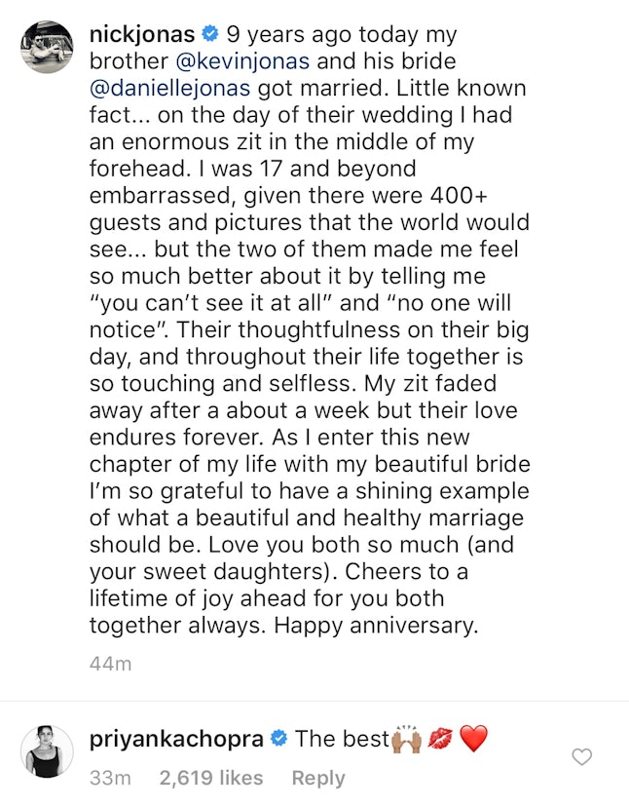
Task: Reply to priyankachopra's comment
Action: pos(318,778)
